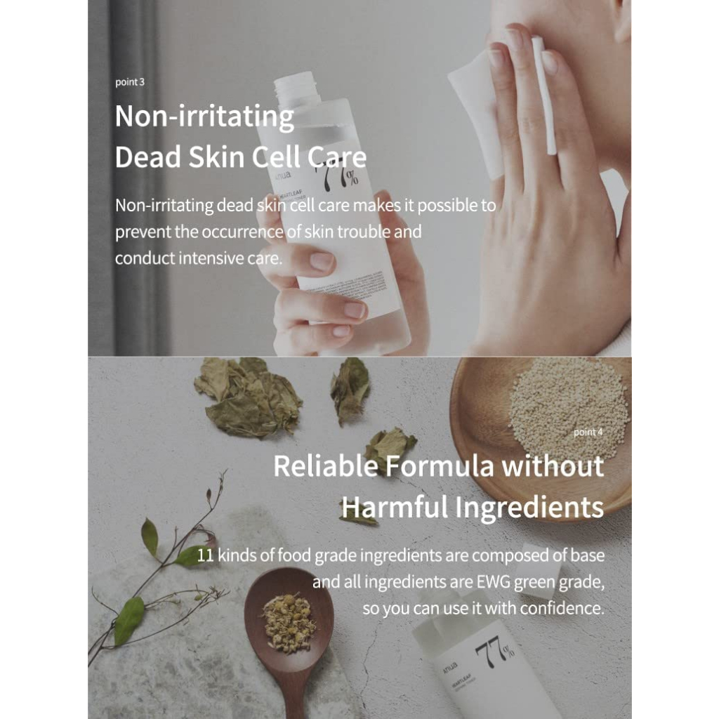
Task: Click the 'point 4' label
Action: coord(588,432)
